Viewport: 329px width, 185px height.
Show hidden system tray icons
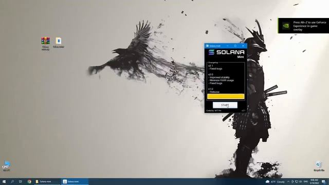(288, 181)
